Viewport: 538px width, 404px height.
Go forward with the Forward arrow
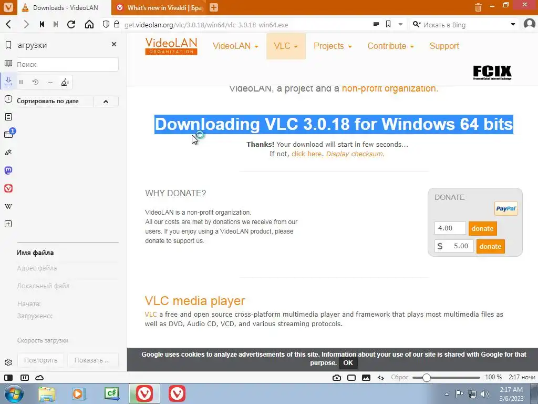[x=26, y=24]
